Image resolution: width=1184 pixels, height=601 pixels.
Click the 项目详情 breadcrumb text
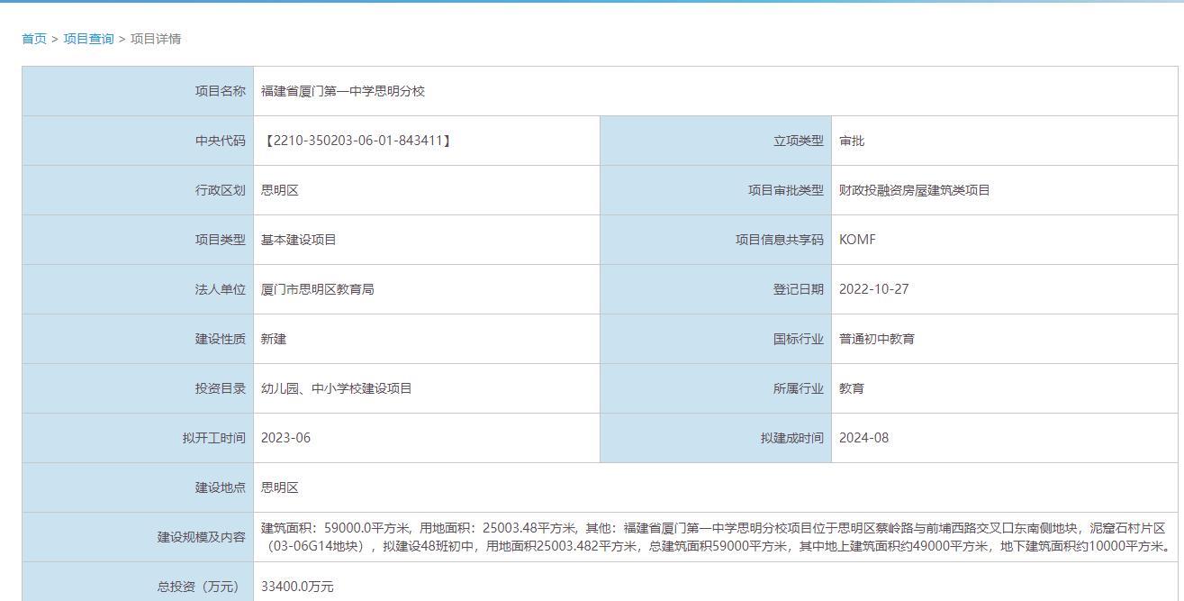[x=156, y=39]
